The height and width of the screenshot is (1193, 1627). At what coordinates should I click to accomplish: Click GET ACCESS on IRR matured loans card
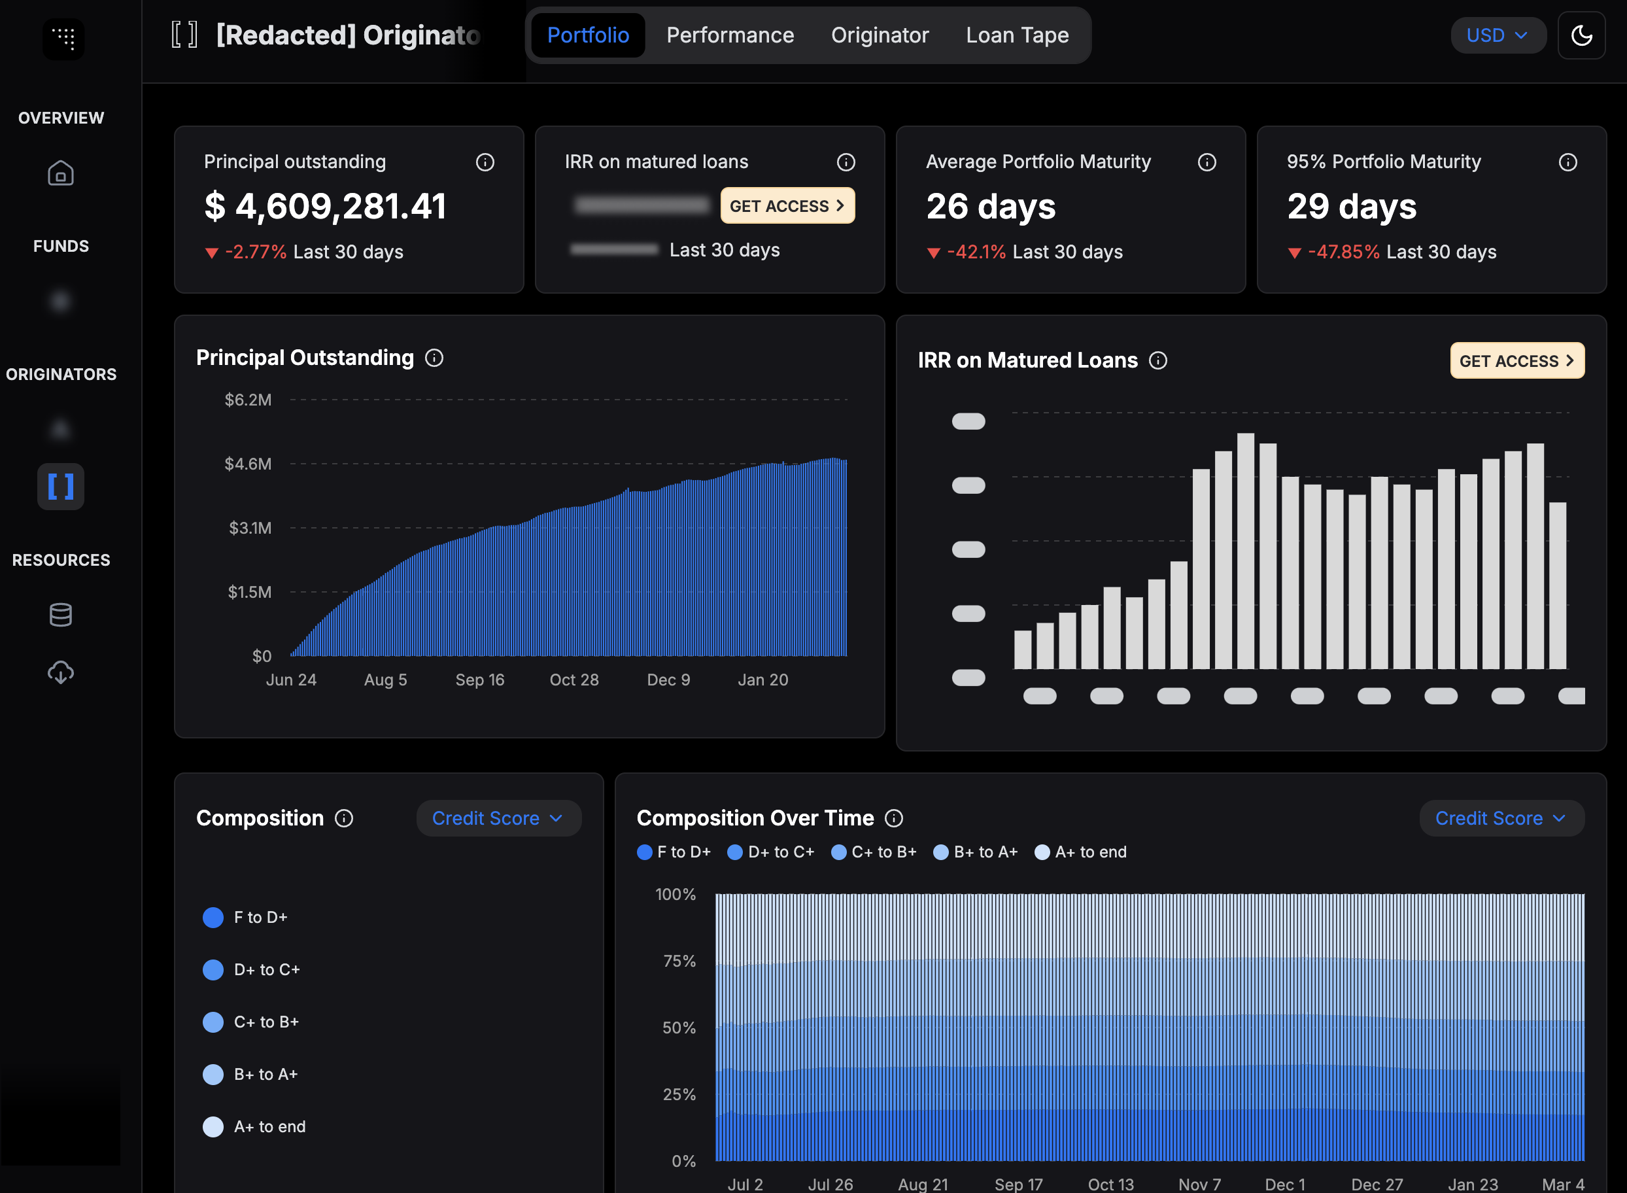787,206
